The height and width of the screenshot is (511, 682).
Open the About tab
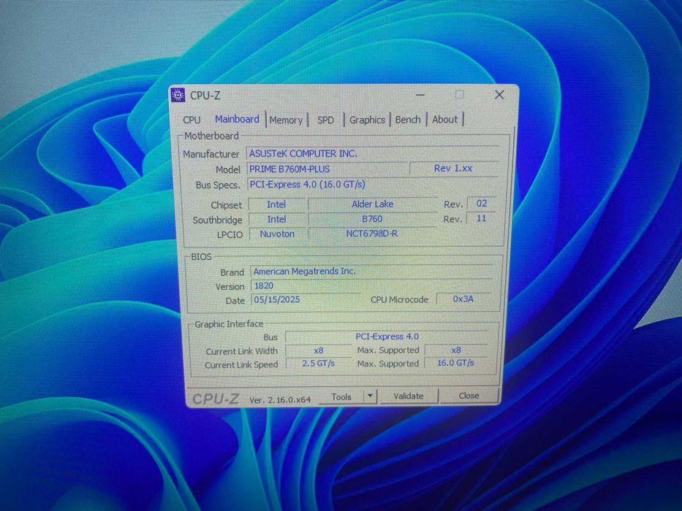(x=444, y=120)
